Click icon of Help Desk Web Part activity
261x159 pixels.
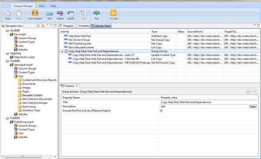pos(66,36)
